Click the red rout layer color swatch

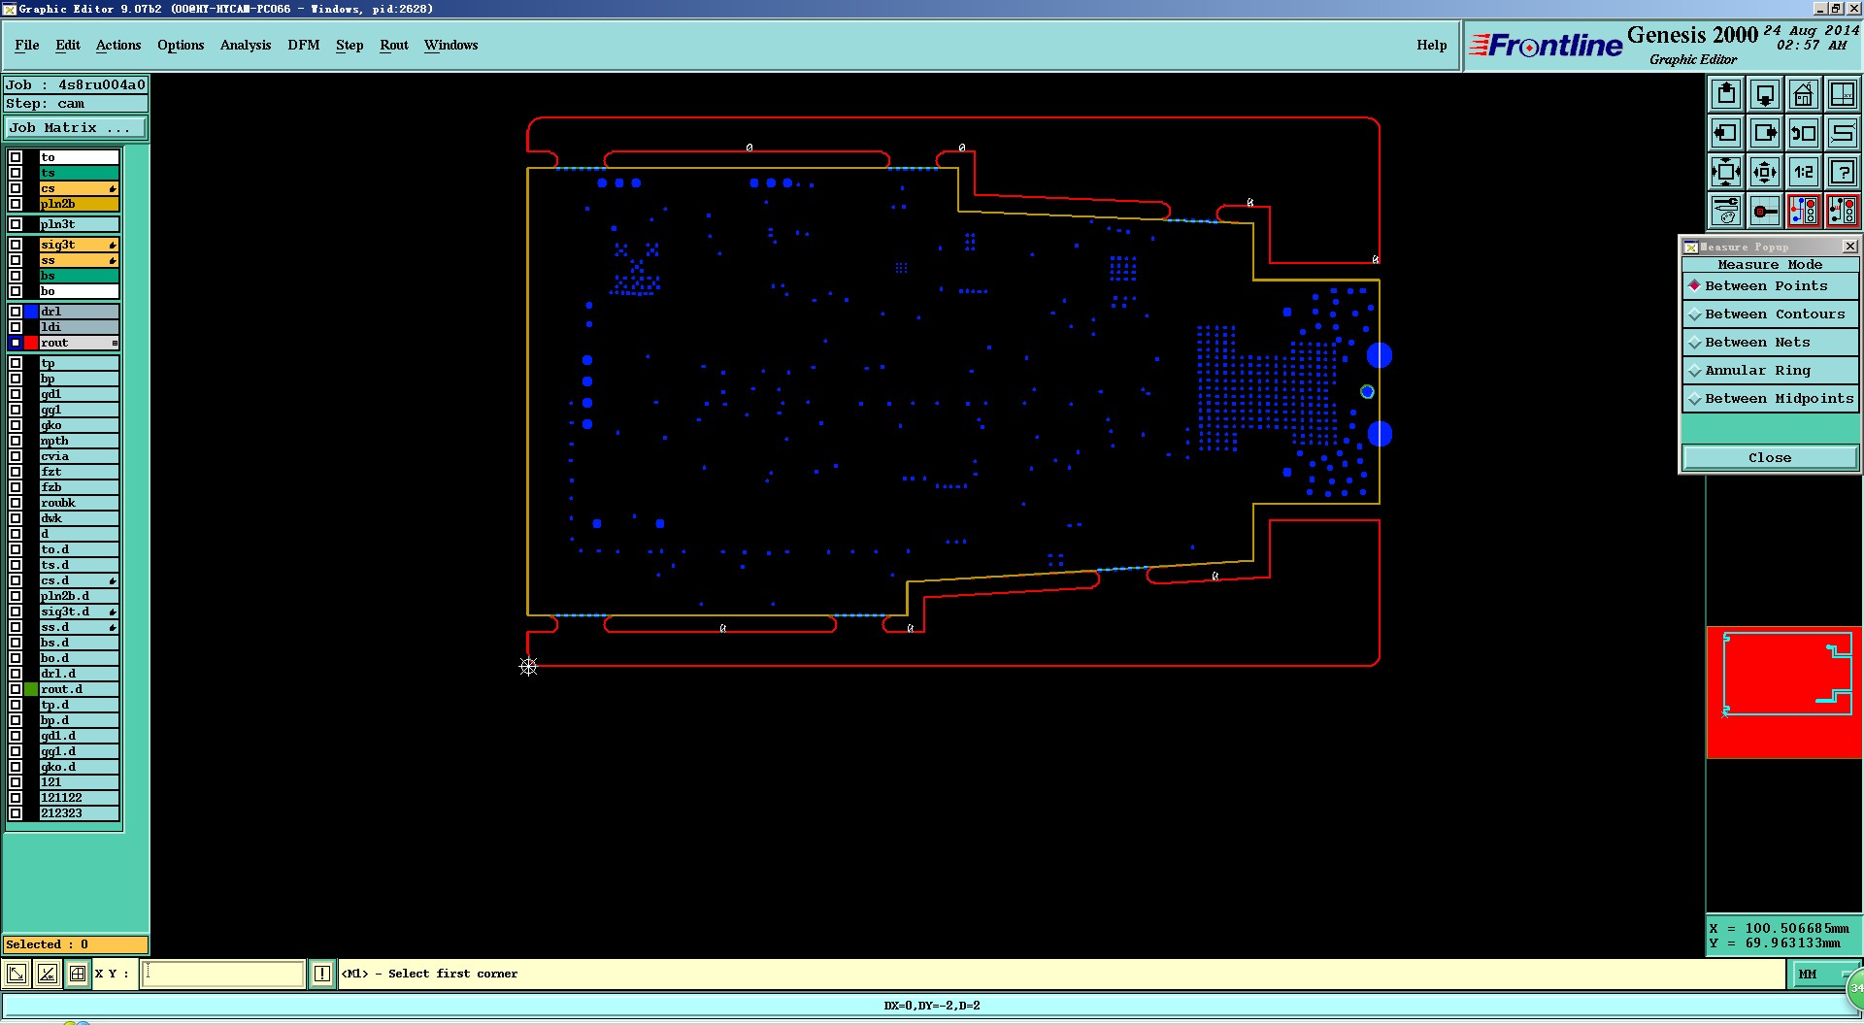[x=32, y=343]
